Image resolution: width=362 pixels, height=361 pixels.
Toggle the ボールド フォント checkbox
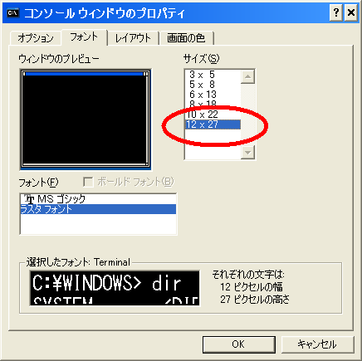pyautogui.click(x=88, y=182)
